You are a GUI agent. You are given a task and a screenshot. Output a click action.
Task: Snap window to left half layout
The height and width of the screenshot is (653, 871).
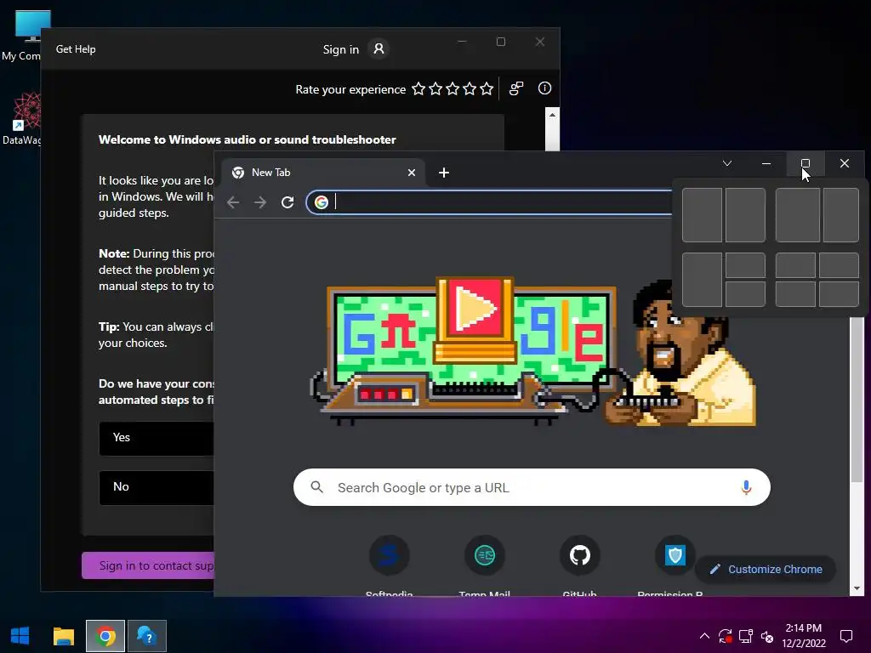coord(702,215)
